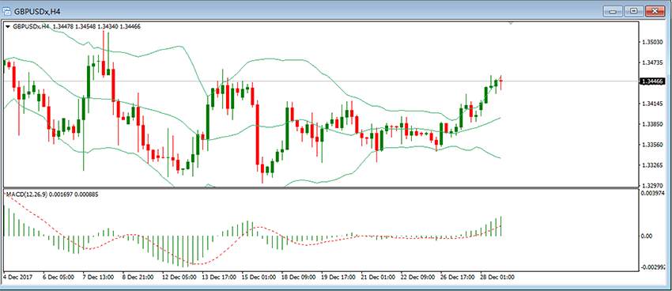
Task: Click the 26 Dec 17:00 time label
Action: point(457,278)
